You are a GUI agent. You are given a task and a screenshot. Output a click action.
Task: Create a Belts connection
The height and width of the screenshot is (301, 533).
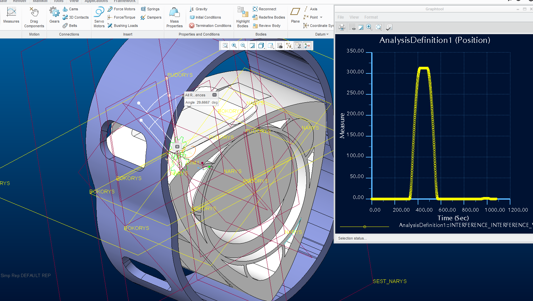pos(70,26)
